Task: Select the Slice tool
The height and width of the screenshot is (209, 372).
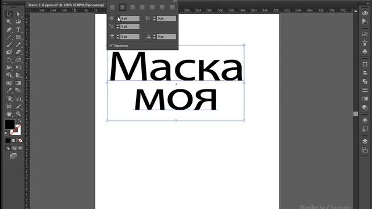Action: [18, 106]
